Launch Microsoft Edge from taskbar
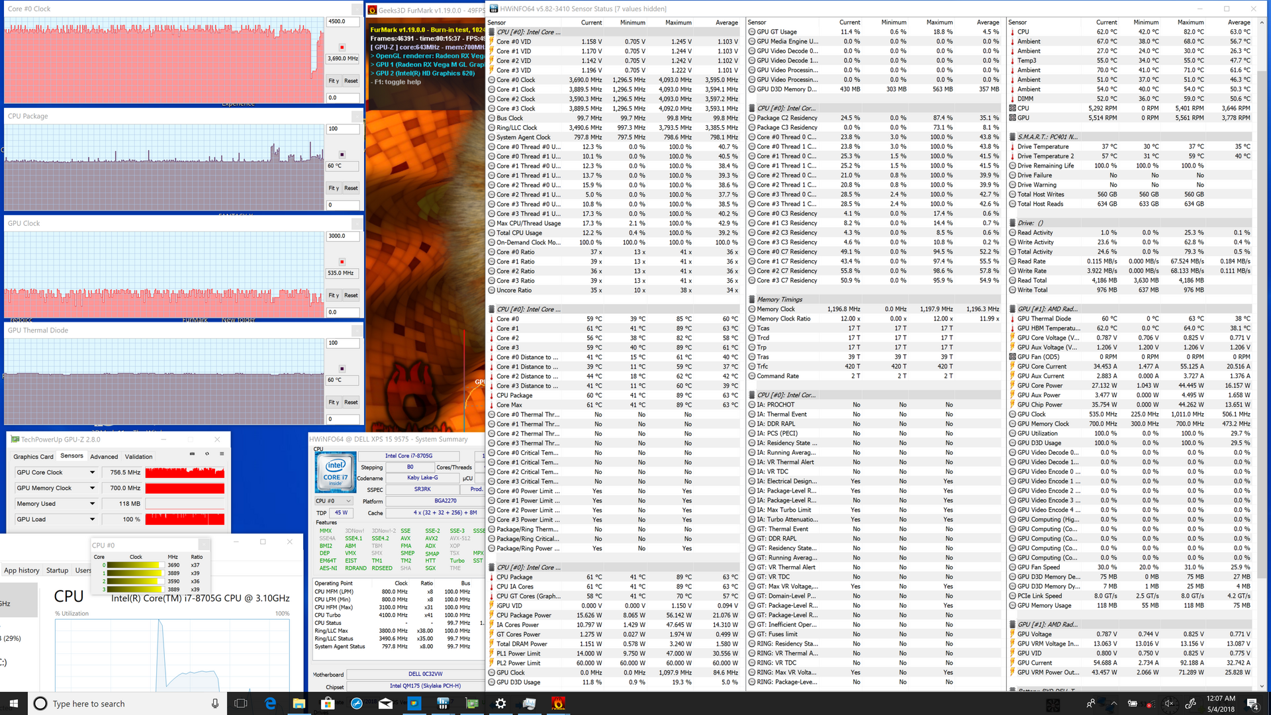Screen dimensions: 1271x715 [270, 703]
